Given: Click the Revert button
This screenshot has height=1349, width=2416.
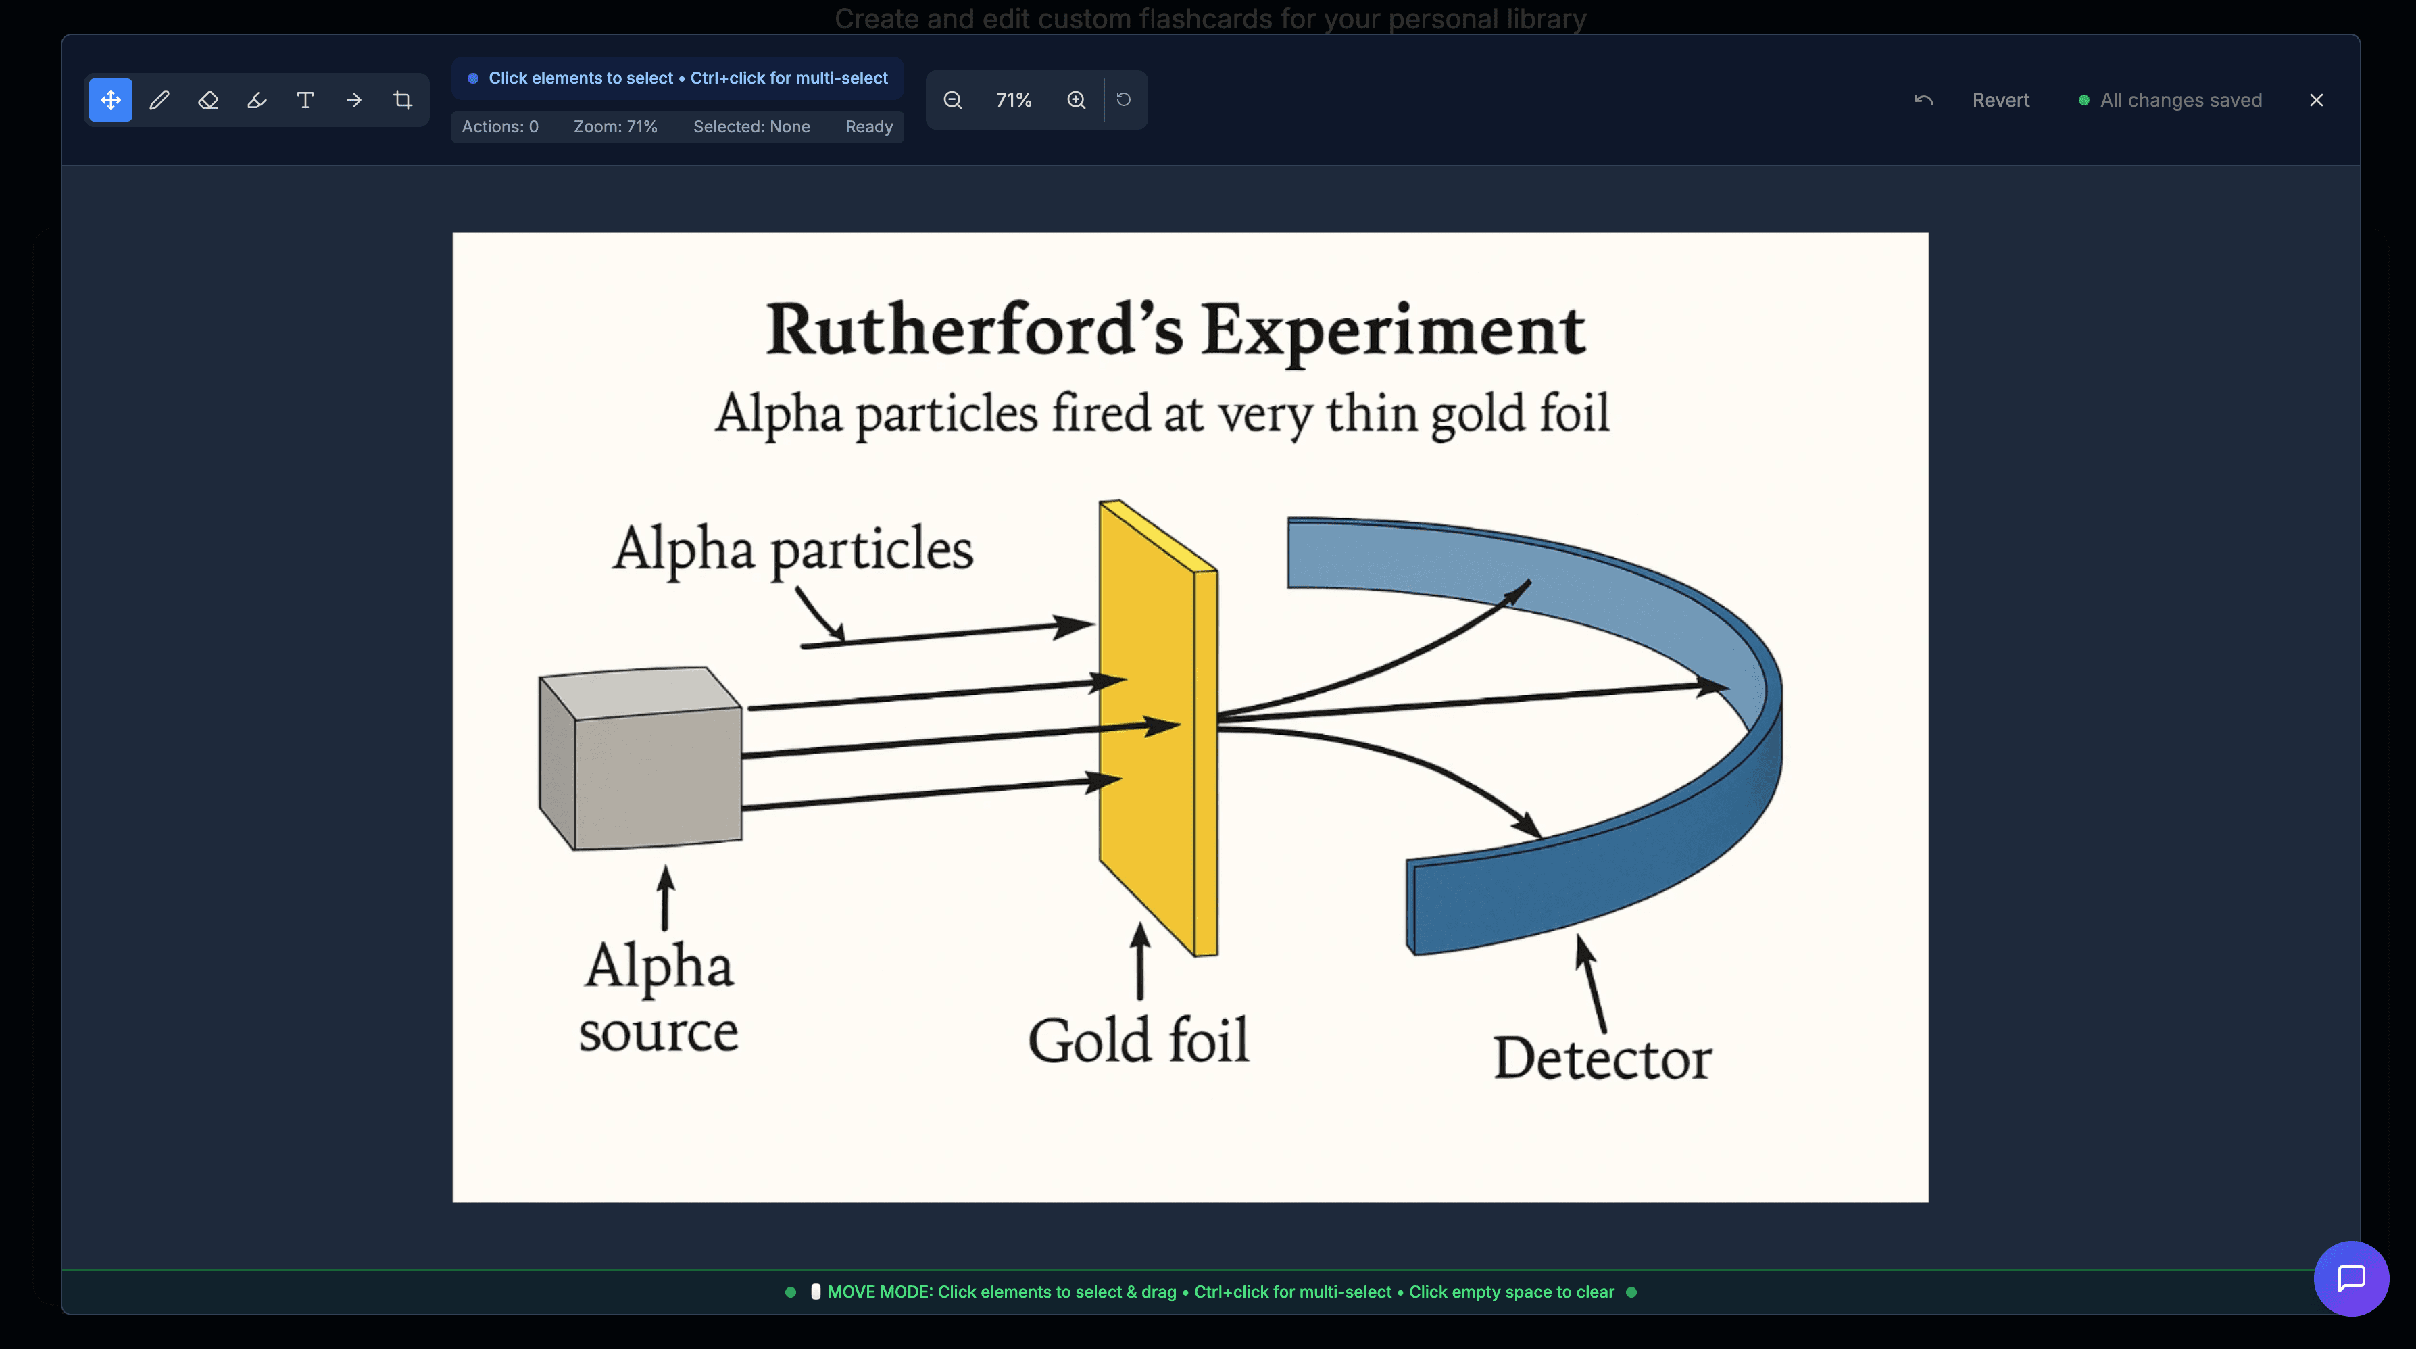Looking at the screenshot, I should [2002, 99].
